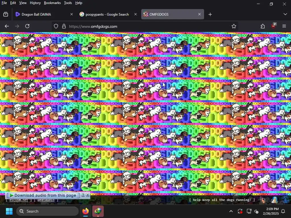
Task: Open uBlock Origin extension icon
Action: click(273, 26)
